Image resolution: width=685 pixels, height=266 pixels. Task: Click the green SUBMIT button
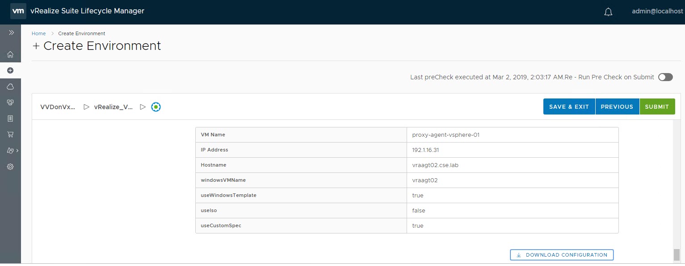[x=657, y=107]
